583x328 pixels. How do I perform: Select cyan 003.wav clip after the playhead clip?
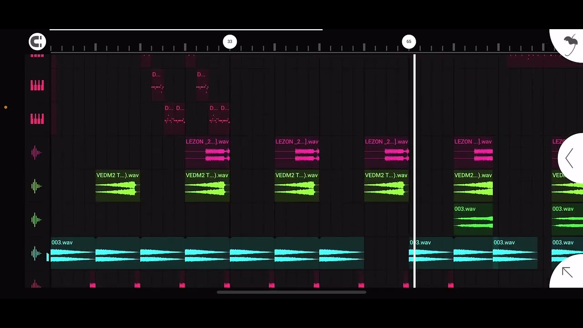click(x=515, y=253)
